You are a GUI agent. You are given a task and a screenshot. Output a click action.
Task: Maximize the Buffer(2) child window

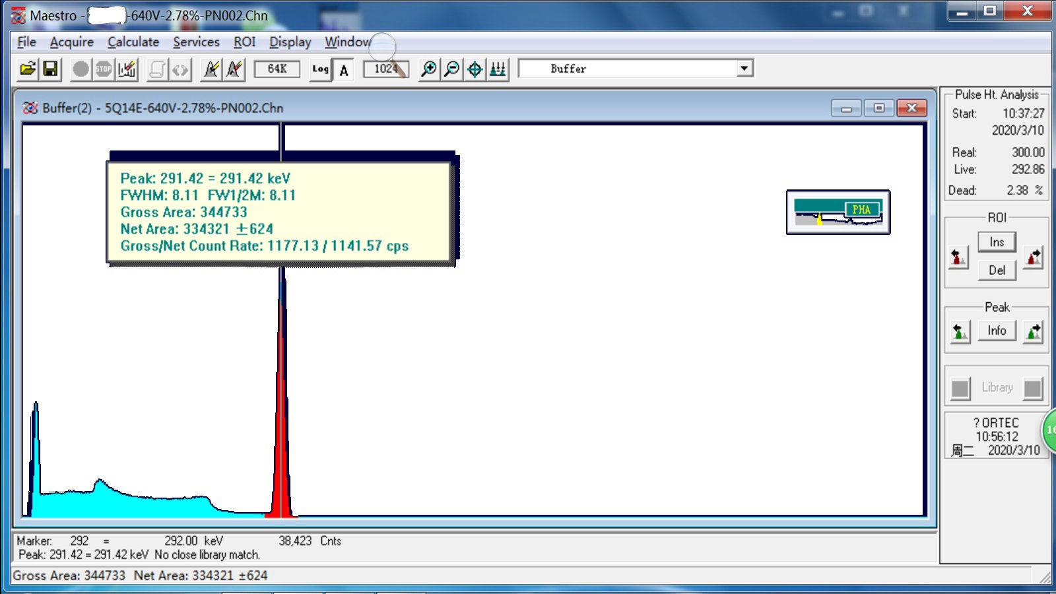(879, 108)
